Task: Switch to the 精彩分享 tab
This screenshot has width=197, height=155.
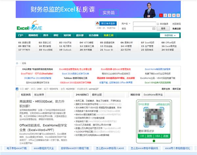Action: tap(135, 95)
